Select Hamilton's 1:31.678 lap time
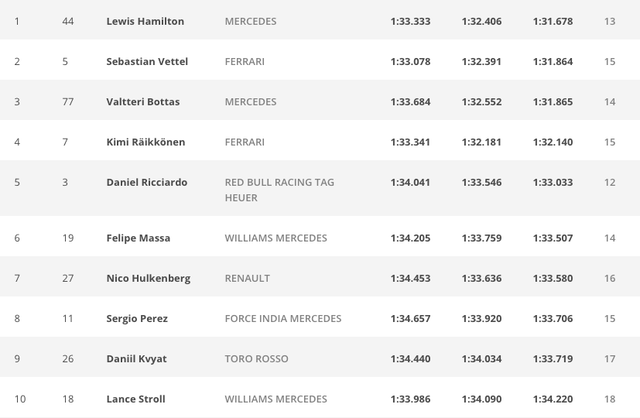The width and height of the screenshot is (640, 418). (553, 21)
